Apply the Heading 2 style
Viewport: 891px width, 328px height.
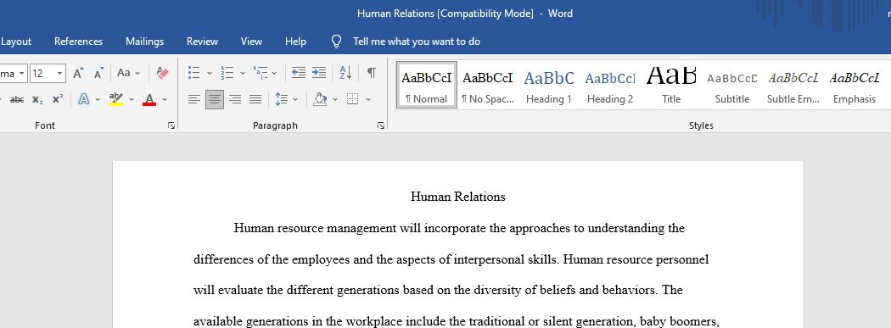610,85
